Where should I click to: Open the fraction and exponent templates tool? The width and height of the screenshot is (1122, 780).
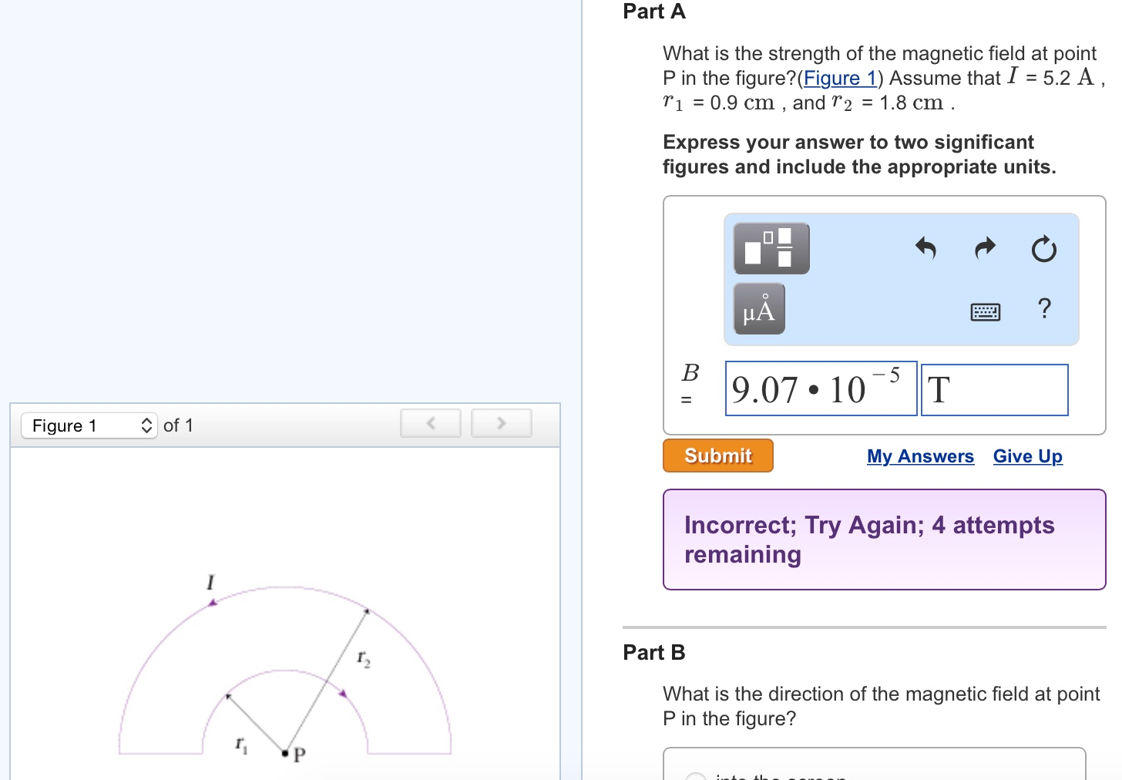click(771, 249)
